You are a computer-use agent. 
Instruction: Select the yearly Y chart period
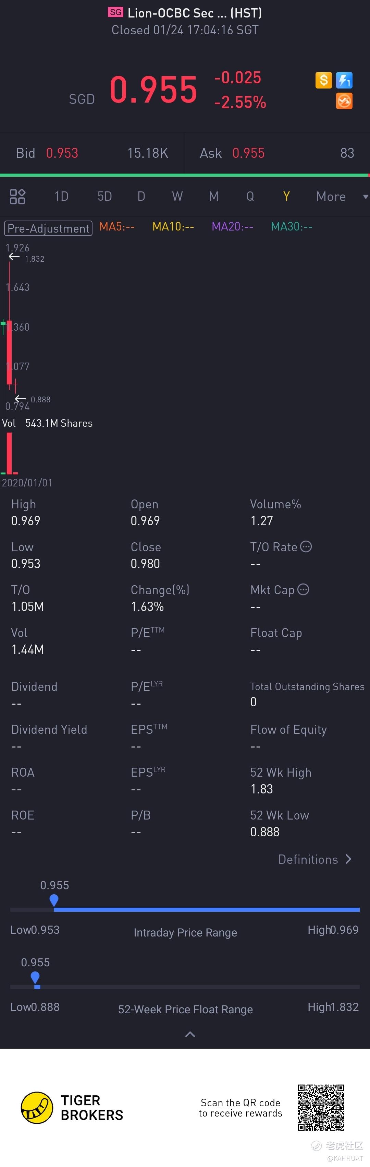(286, 197)
